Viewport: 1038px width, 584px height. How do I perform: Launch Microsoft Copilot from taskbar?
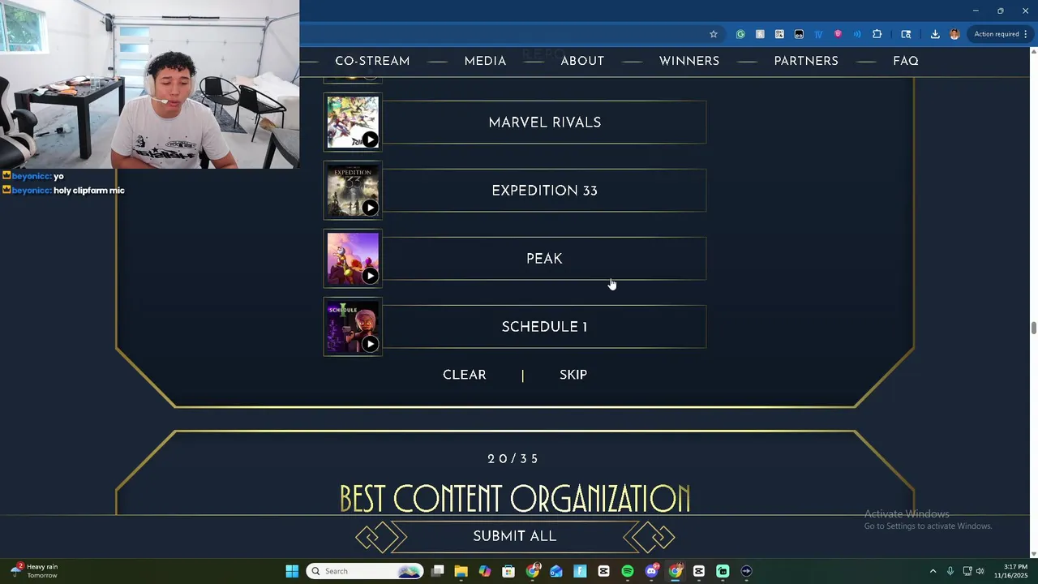tap(485, 571)
